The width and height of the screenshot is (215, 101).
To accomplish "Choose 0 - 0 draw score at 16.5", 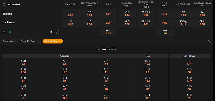I will pos(148,62).
